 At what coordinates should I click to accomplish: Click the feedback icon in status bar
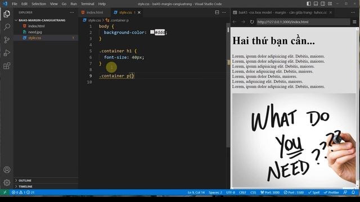[x=345, y=192]
